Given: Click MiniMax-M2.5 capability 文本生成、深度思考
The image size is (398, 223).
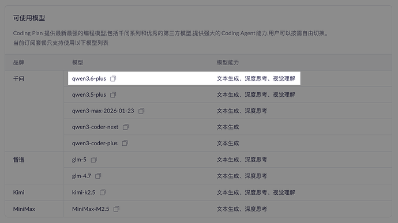Looking at the screenshot, I should pos(242,209).
